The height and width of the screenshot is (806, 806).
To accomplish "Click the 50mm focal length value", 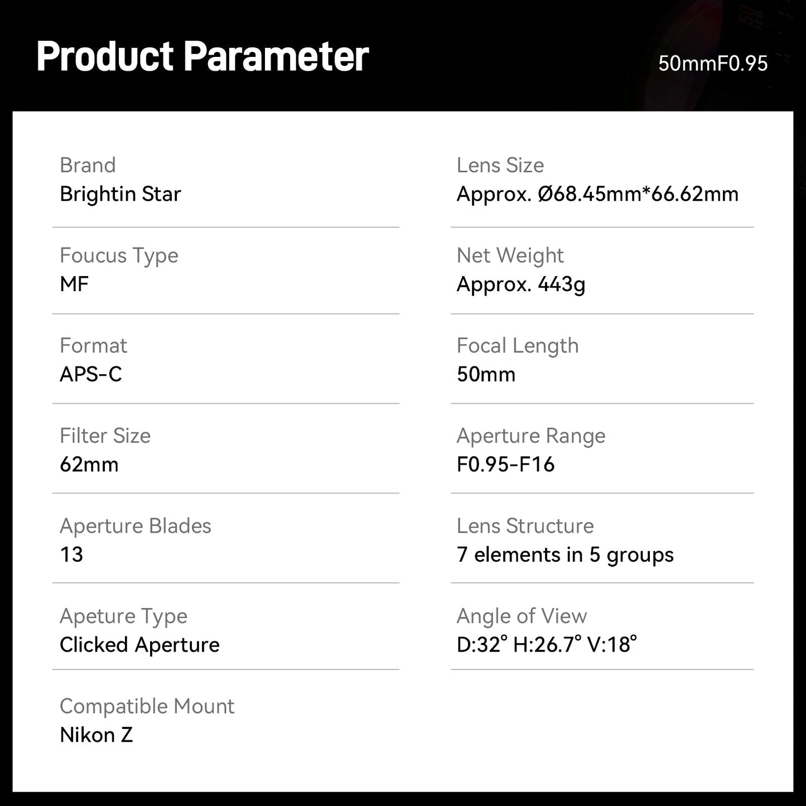I will 486,374.
